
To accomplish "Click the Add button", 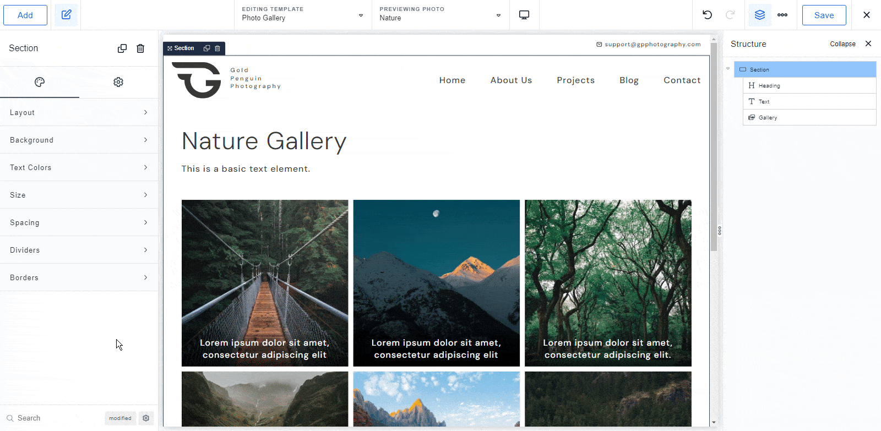I will 25,15.
